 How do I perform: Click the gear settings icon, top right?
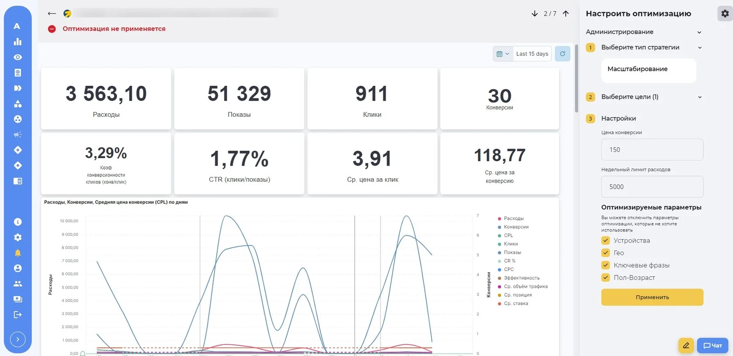tap(725, 14)
